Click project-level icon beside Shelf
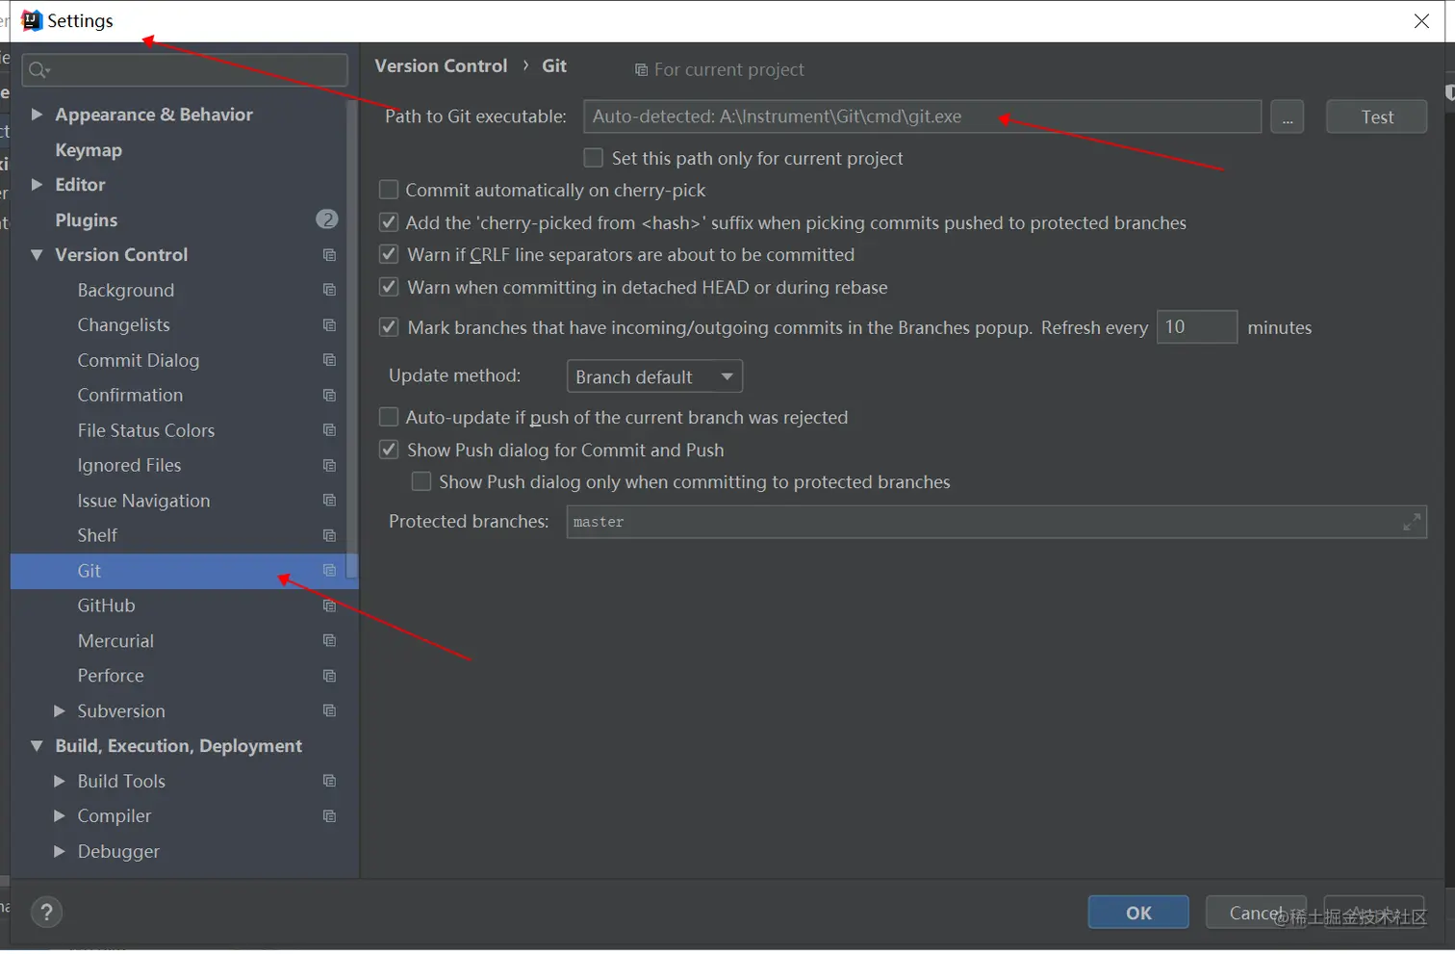The width and height of the screenshot is (1455, 954). click(x=329, y=535)
